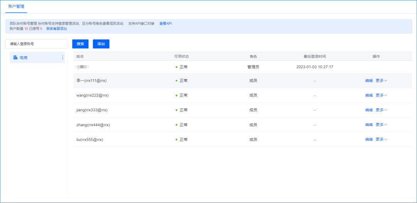Image resolution: width=417 pixels, height=203 pixels.
Task: Click the 姓名 column header
Action: tap(80, 57)
